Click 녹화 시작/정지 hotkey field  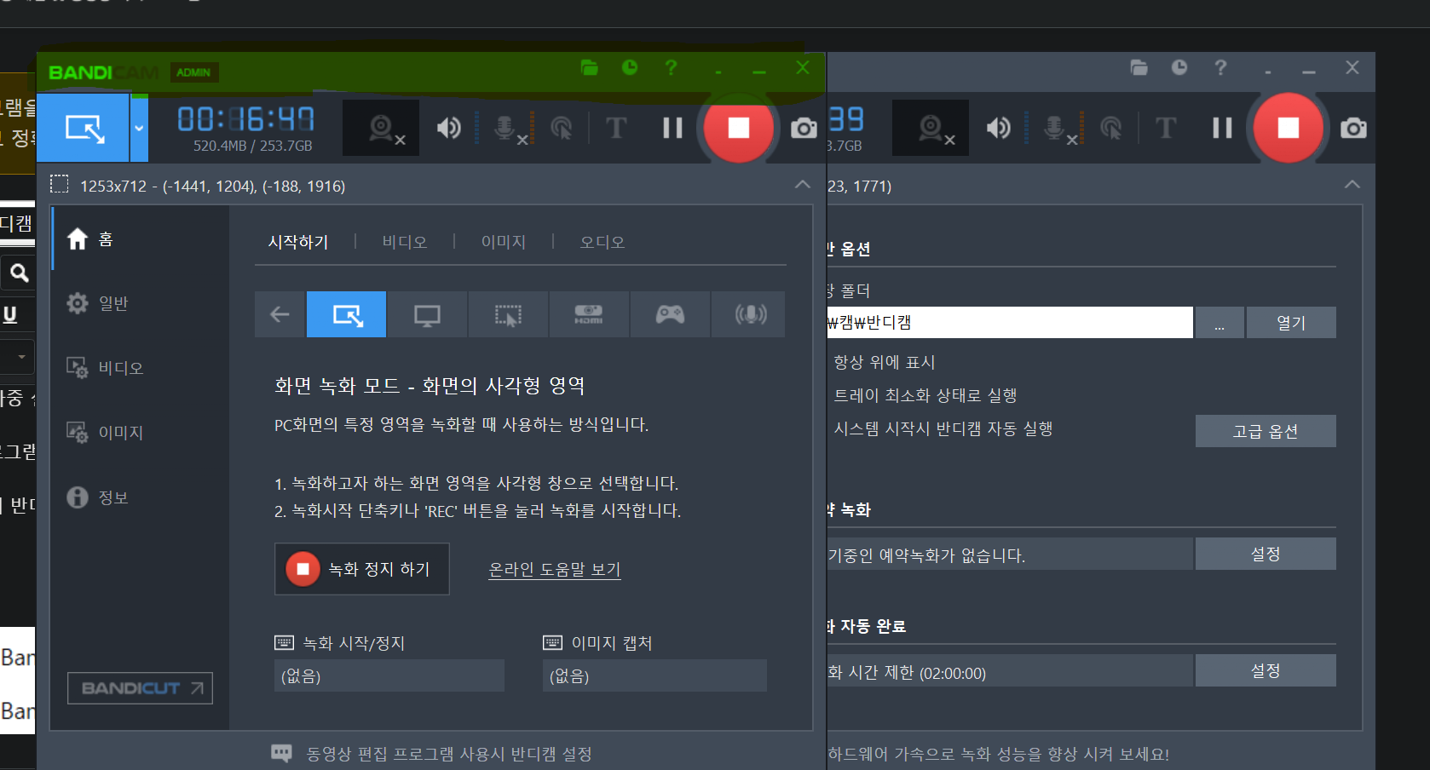pyautogui.click(x=389, y=675)
